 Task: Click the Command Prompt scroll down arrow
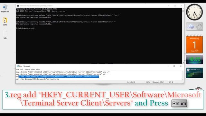[x=183, y=63]
